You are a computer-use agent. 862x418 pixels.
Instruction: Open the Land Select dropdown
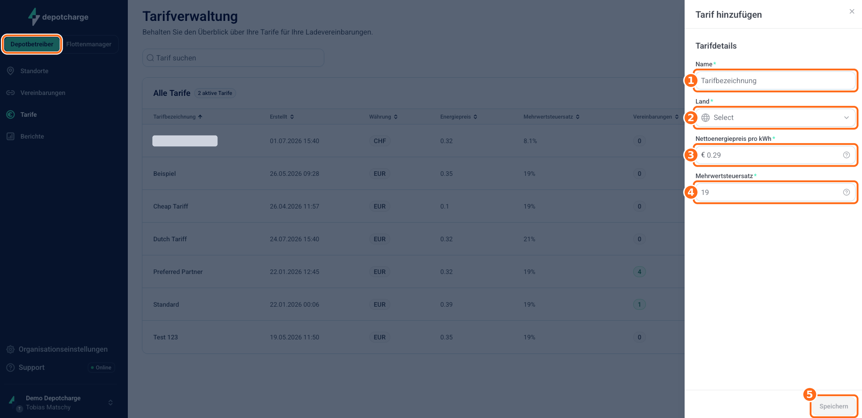pyautogui.click(x=775, y=118)
